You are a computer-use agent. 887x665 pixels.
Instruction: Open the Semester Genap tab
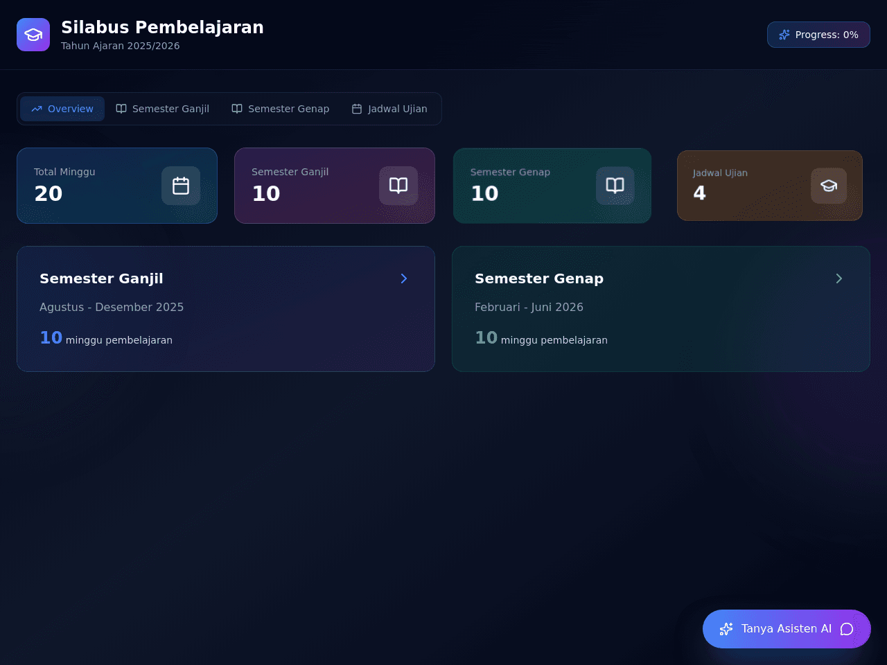click(280, 109)
